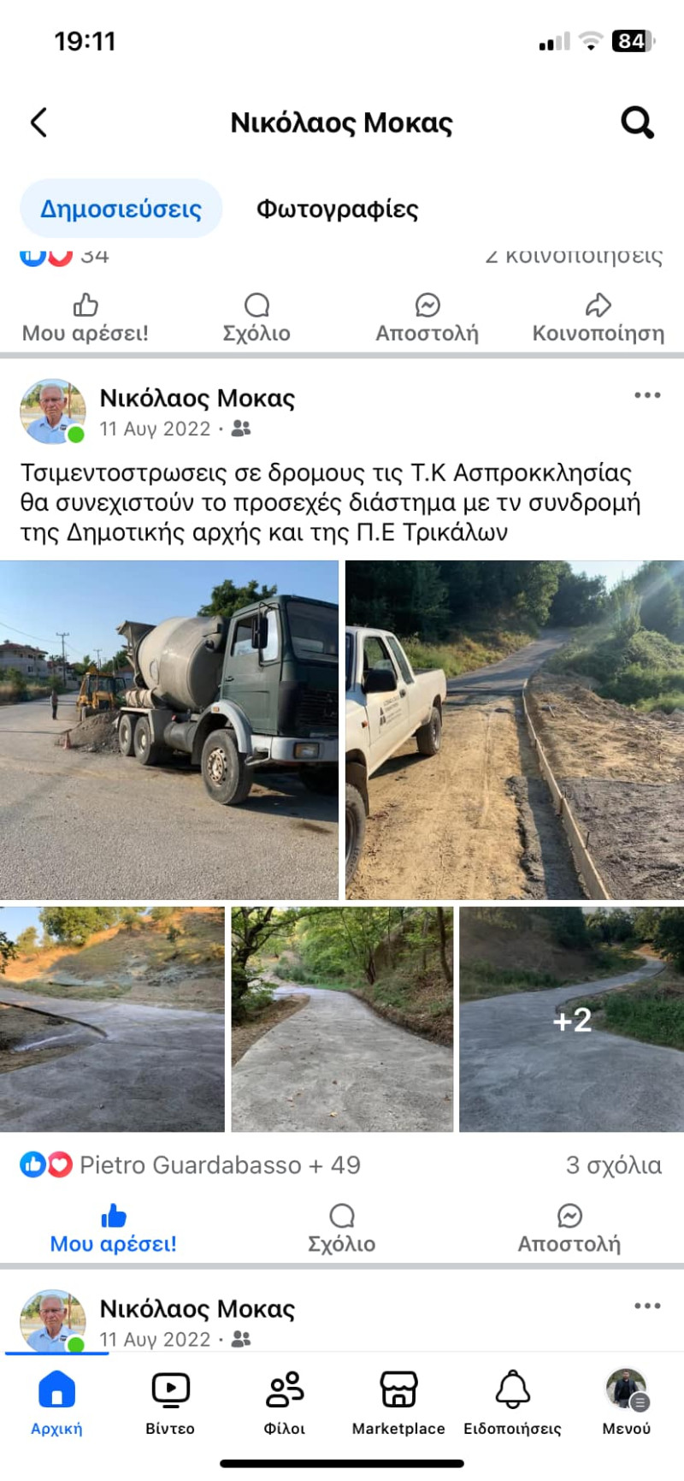The width and height of the screenshot is (684, 1481).
Task: Switch to the Φωτογραφίες tab
Action: [338, 209]
